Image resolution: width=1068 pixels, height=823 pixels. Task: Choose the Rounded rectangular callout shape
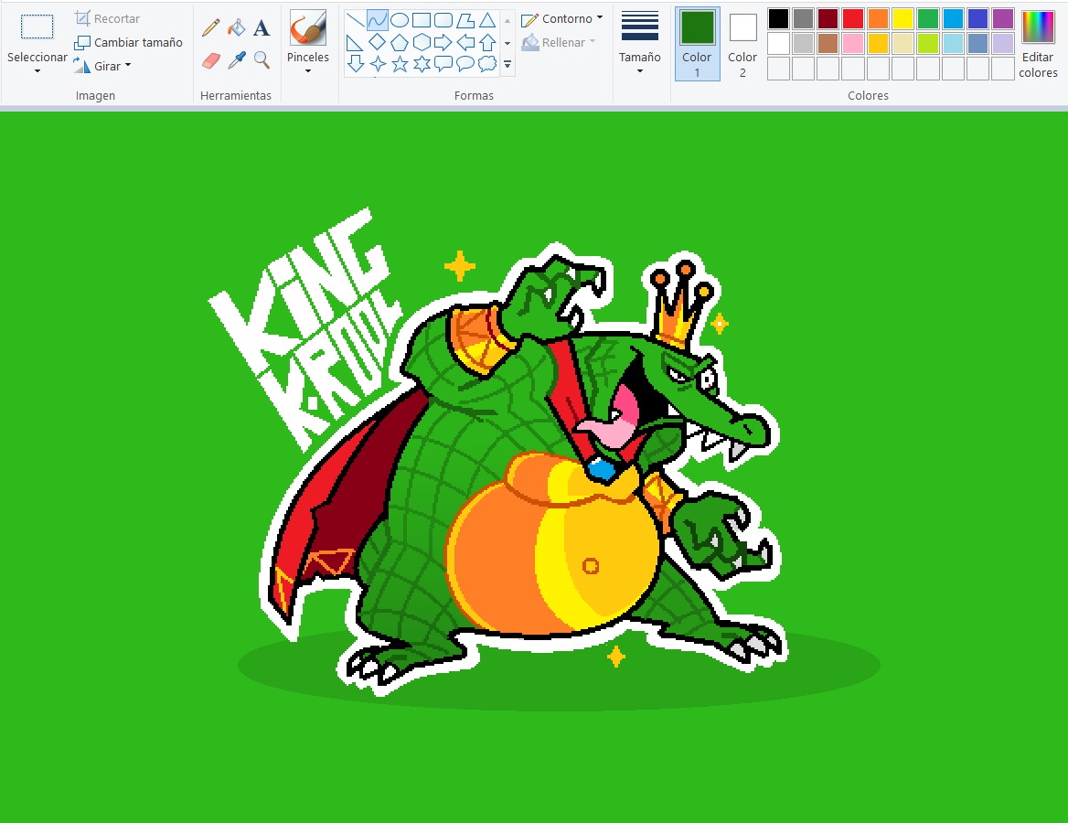(443, 64)
